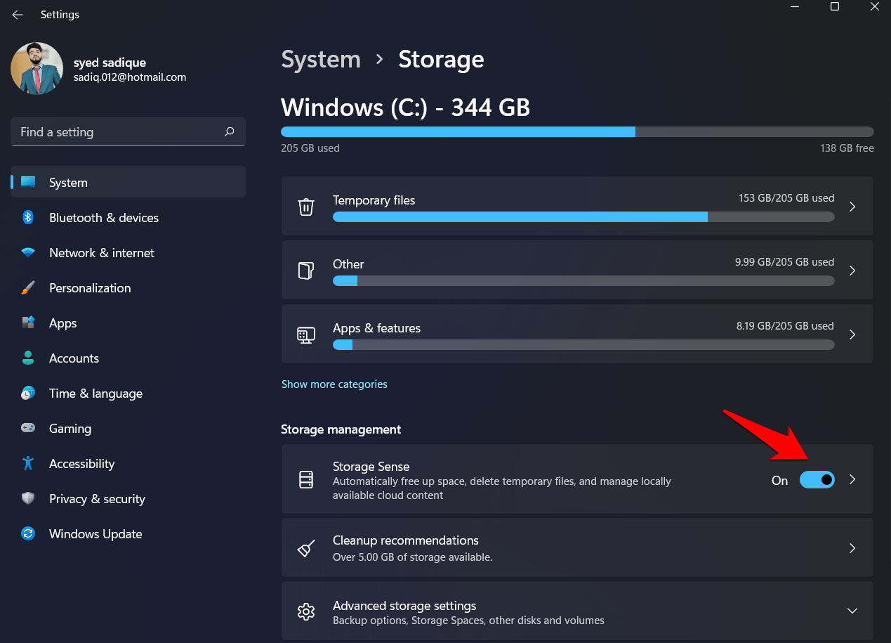Image resolution: width=891 pixels, height=643 pixels.
Task: Click the Network & internet wifi icon
Action: (28, 253)
